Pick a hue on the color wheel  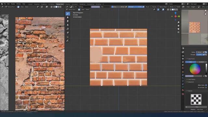[x=195, y=69]
